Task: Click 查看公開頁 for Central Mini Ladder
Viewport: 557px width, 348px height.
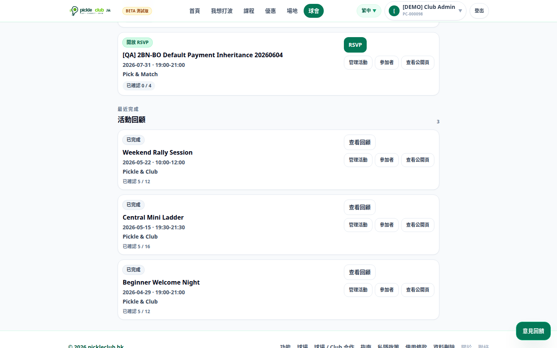Action: tap(418, 225)
